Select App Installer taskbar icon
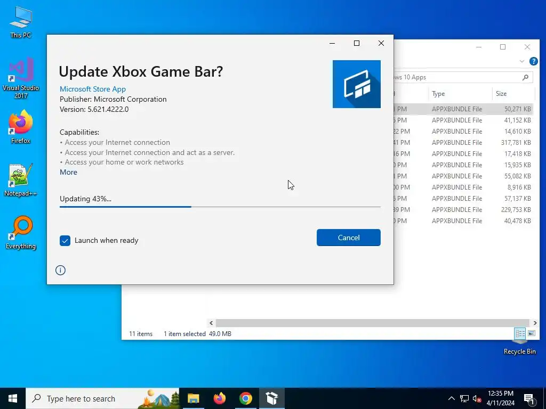The height and width of the screenshot is (409, 546). click(271, 398)
